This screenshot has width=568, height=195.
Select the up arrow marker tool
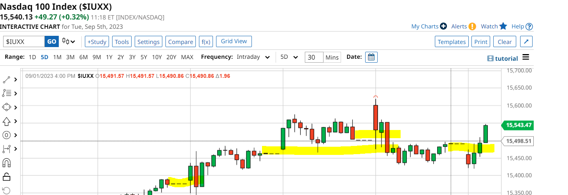(7, 121)
